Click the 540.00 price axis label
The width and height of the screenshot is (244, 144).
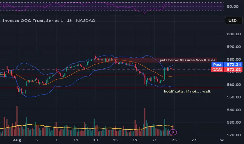(x=234, y=110)
